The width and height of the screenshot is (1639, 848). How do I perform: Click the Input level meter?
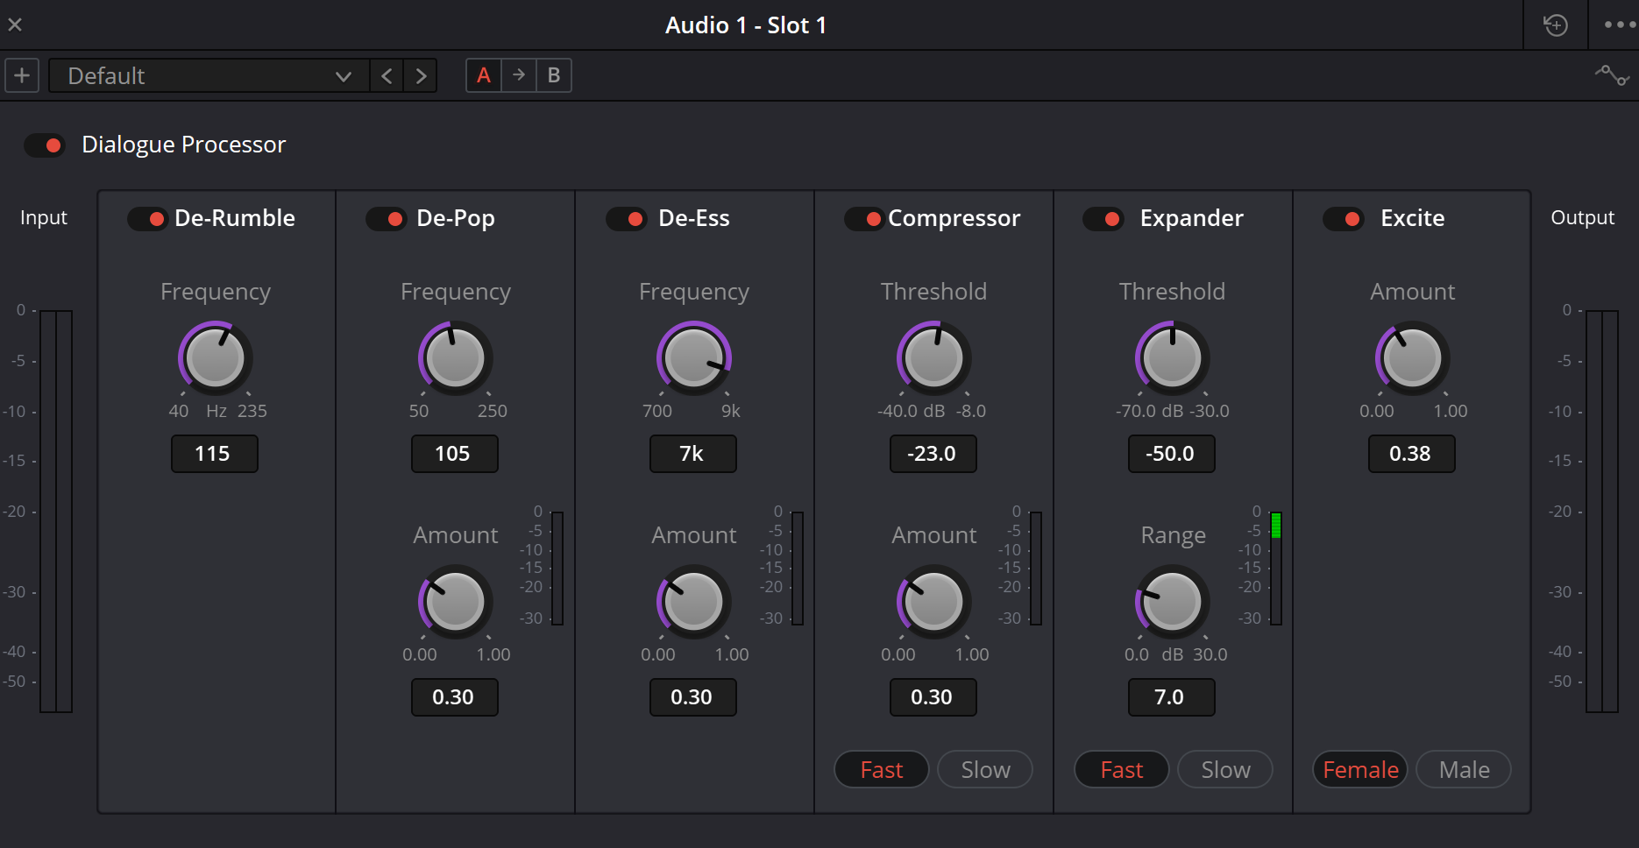point(56,511)
